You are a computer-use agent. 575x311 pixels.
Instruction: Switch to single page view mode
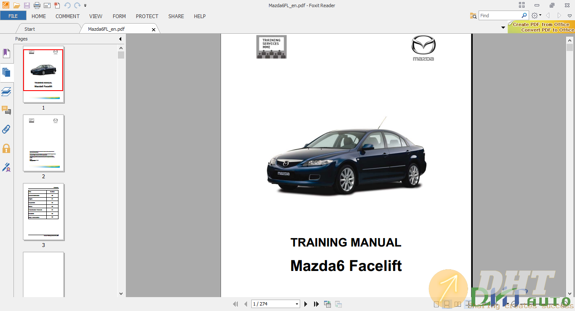pyautogui.click(x=436, y=304)
